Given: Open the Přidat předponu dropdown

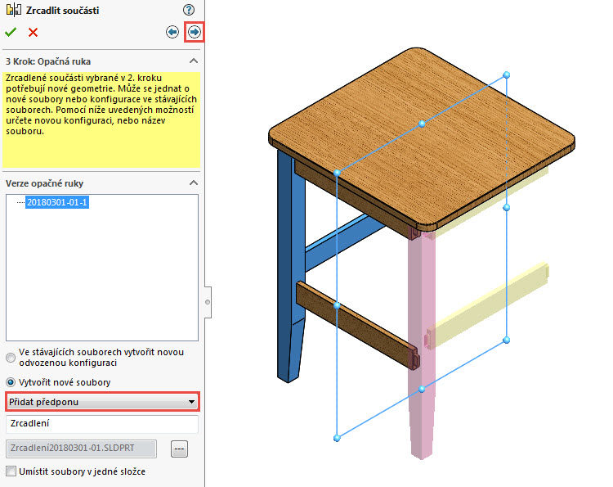Looking at the screenshot, I should point(102,402).
